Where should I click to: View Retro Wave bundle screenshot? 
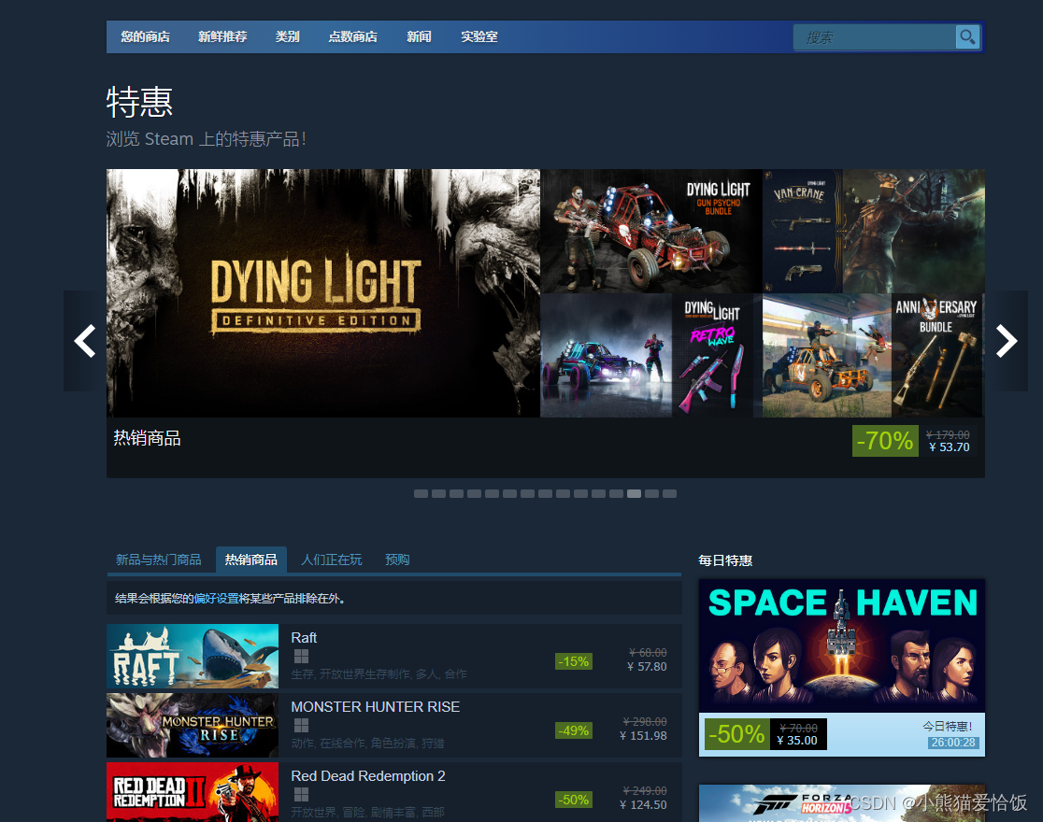click(651, 356)
